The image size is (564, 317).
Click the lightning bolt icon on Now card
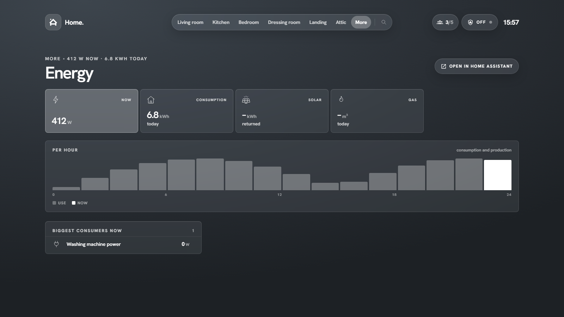coord(56,100)
